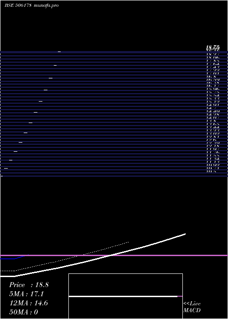Click the 14.07 price axis label
The width and height of the screenshot is (228, 319).
coord(213,118)
